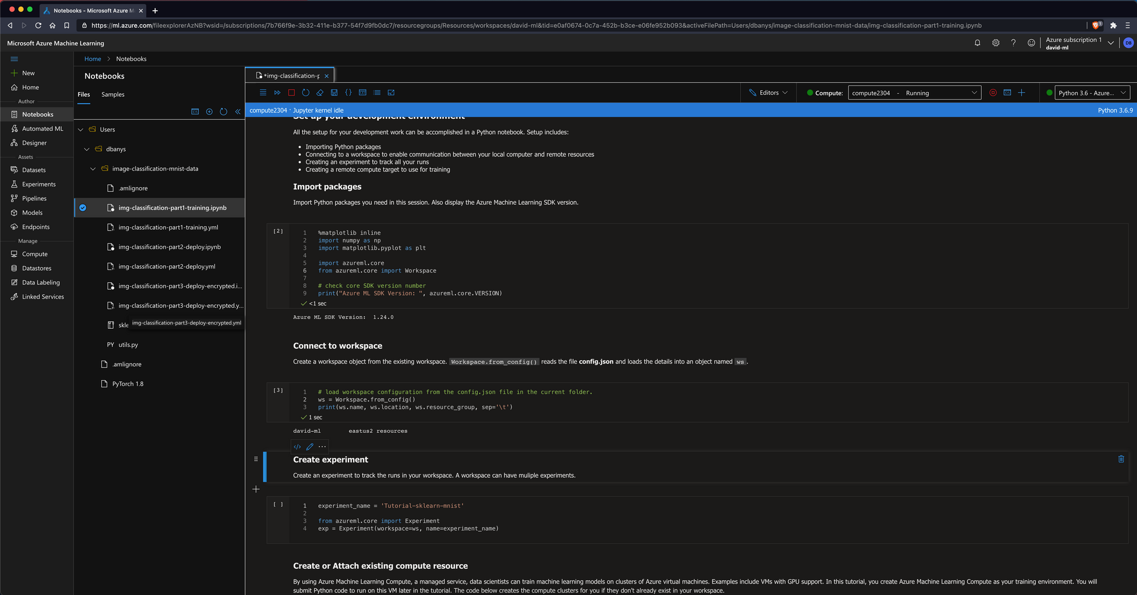
Task: Open img-classification-part2-deploy.ipynb file
Action: pyautogui.click(x=169, y=247)
